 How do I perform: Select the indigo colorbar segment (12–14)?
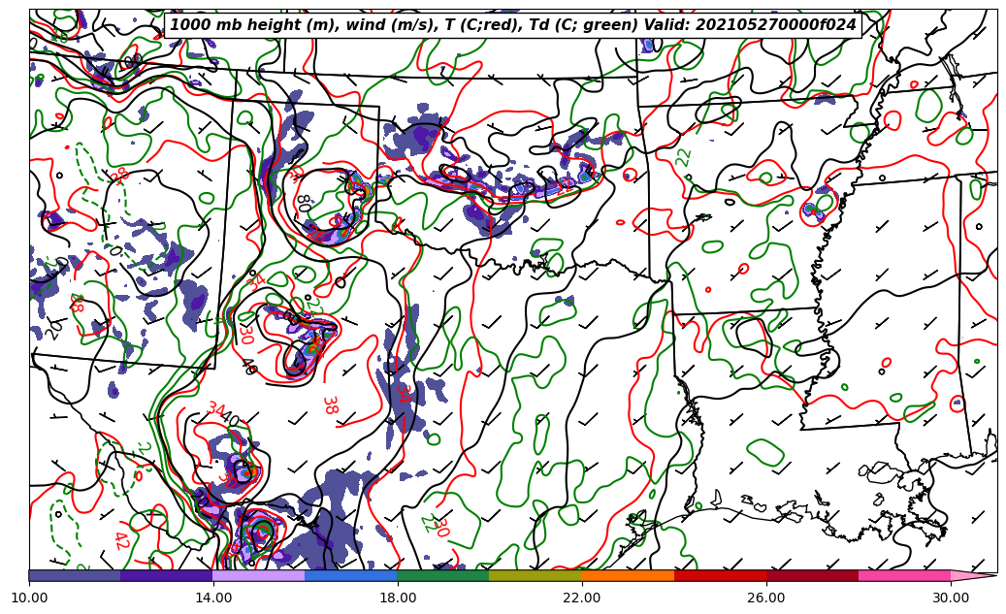(x=167, y=575)
